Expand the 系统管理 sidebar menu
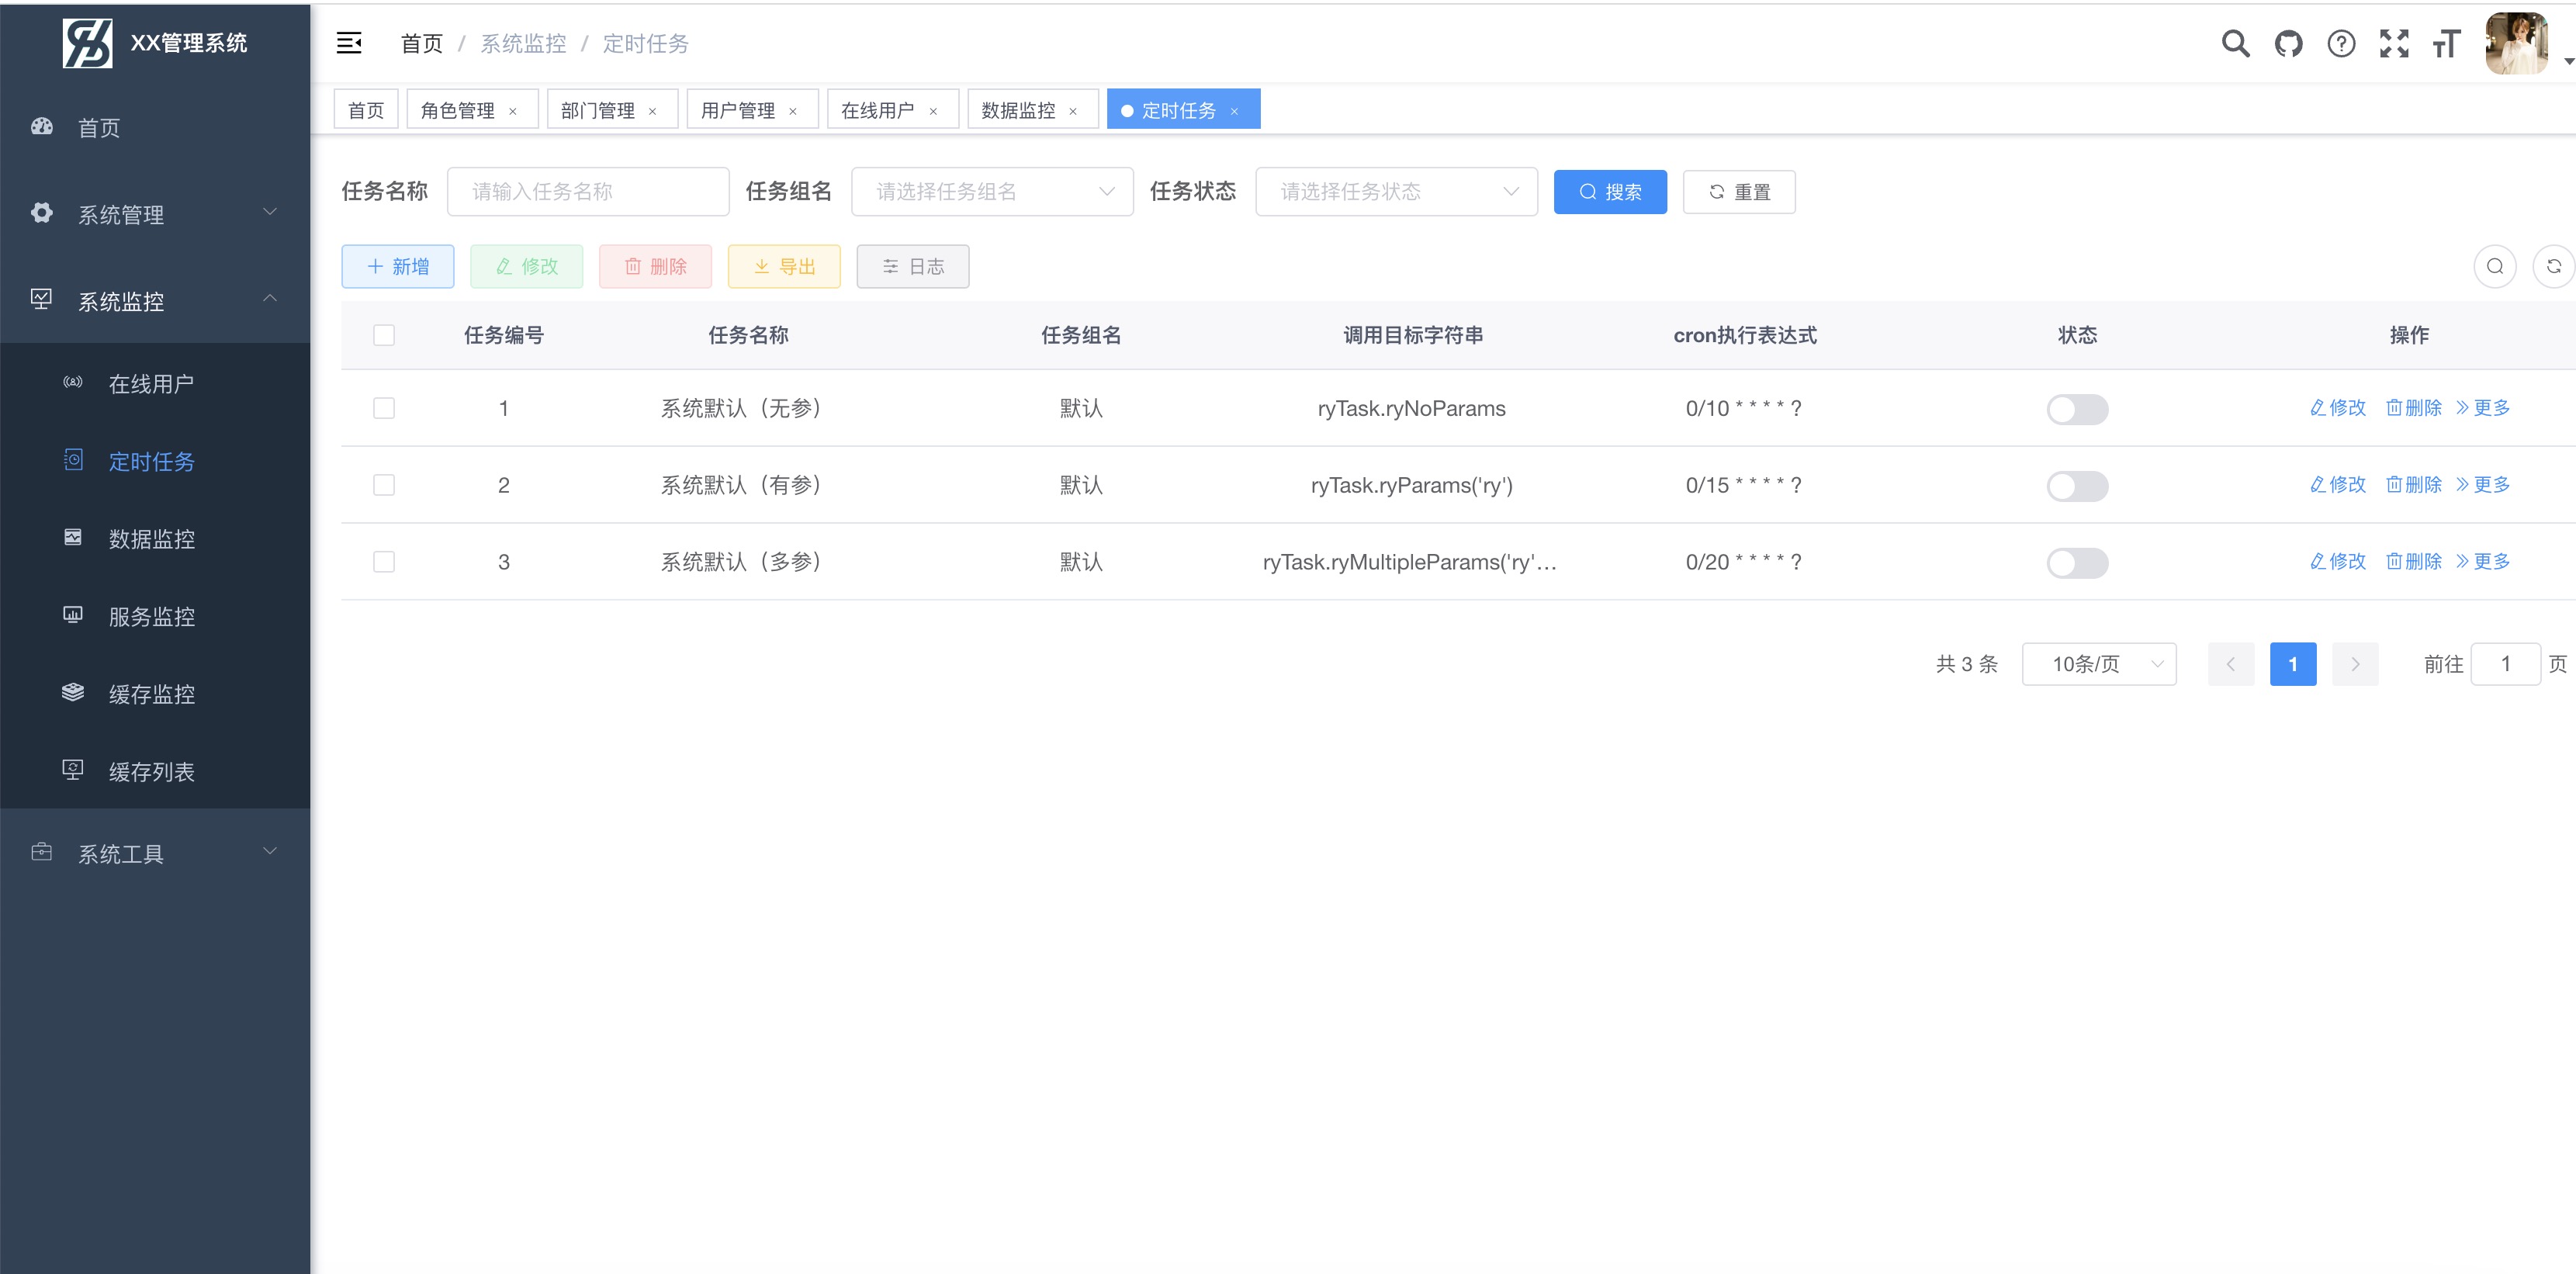The height and width of the screenshot is (1274, 2576). click(x=155, y=213)
